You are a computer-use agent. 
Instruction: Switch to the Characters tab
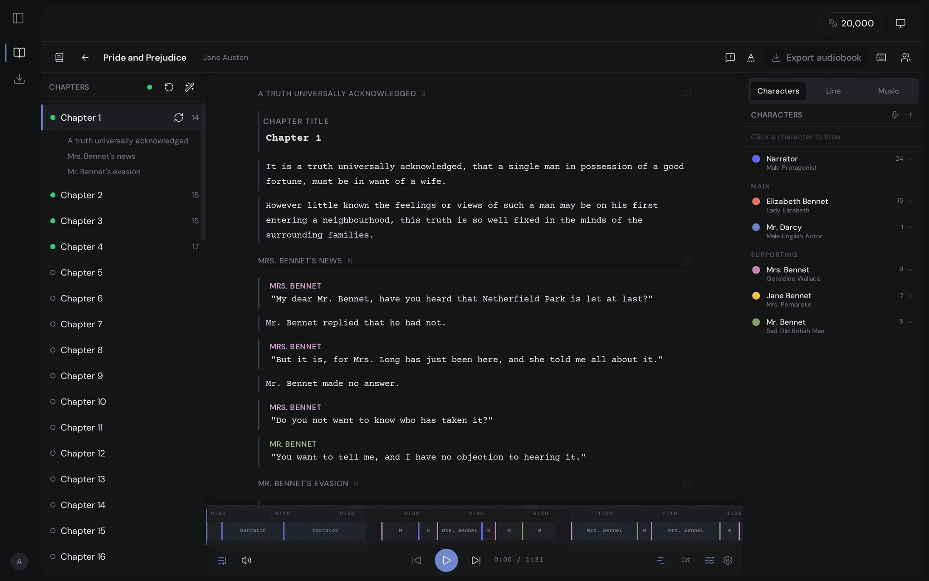[x=778, y=91]
